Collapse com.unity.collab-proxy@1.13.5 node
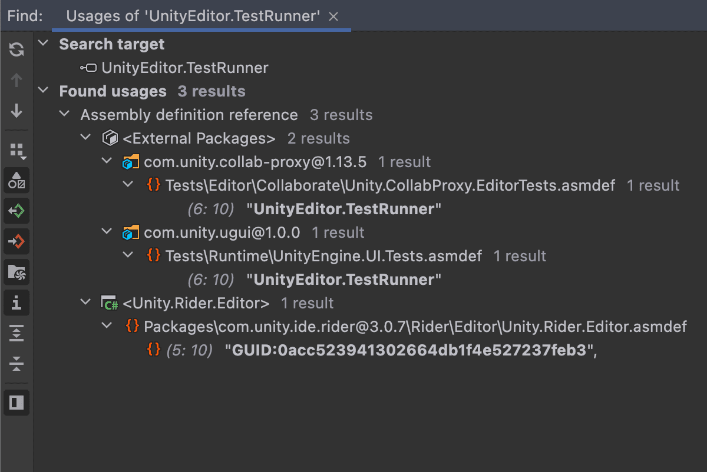The image size is (707, 472). pos(107,162)
